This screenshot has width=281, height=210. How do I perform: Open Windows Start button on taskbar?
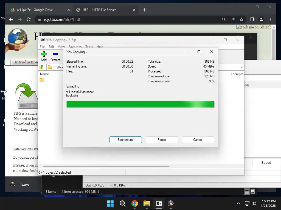[110, 203]
